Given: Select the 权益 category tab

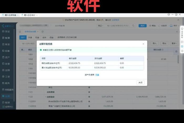Looking at the screenshot, I should point(37,37).
